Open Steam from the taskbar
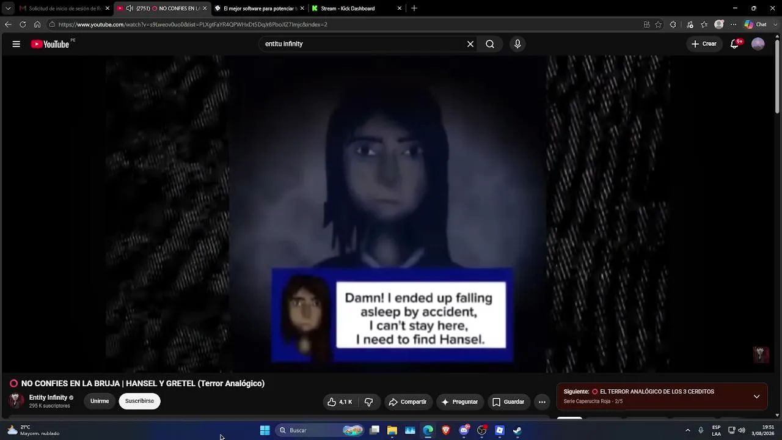This screenshot has width=782, height=440. 517,430
